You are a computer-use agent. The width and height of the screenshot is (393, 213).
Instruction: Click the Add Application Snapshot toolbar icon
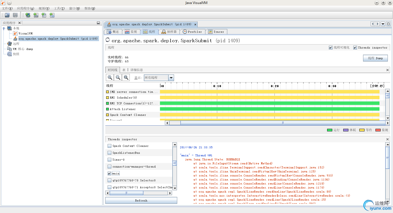[52, 15]
